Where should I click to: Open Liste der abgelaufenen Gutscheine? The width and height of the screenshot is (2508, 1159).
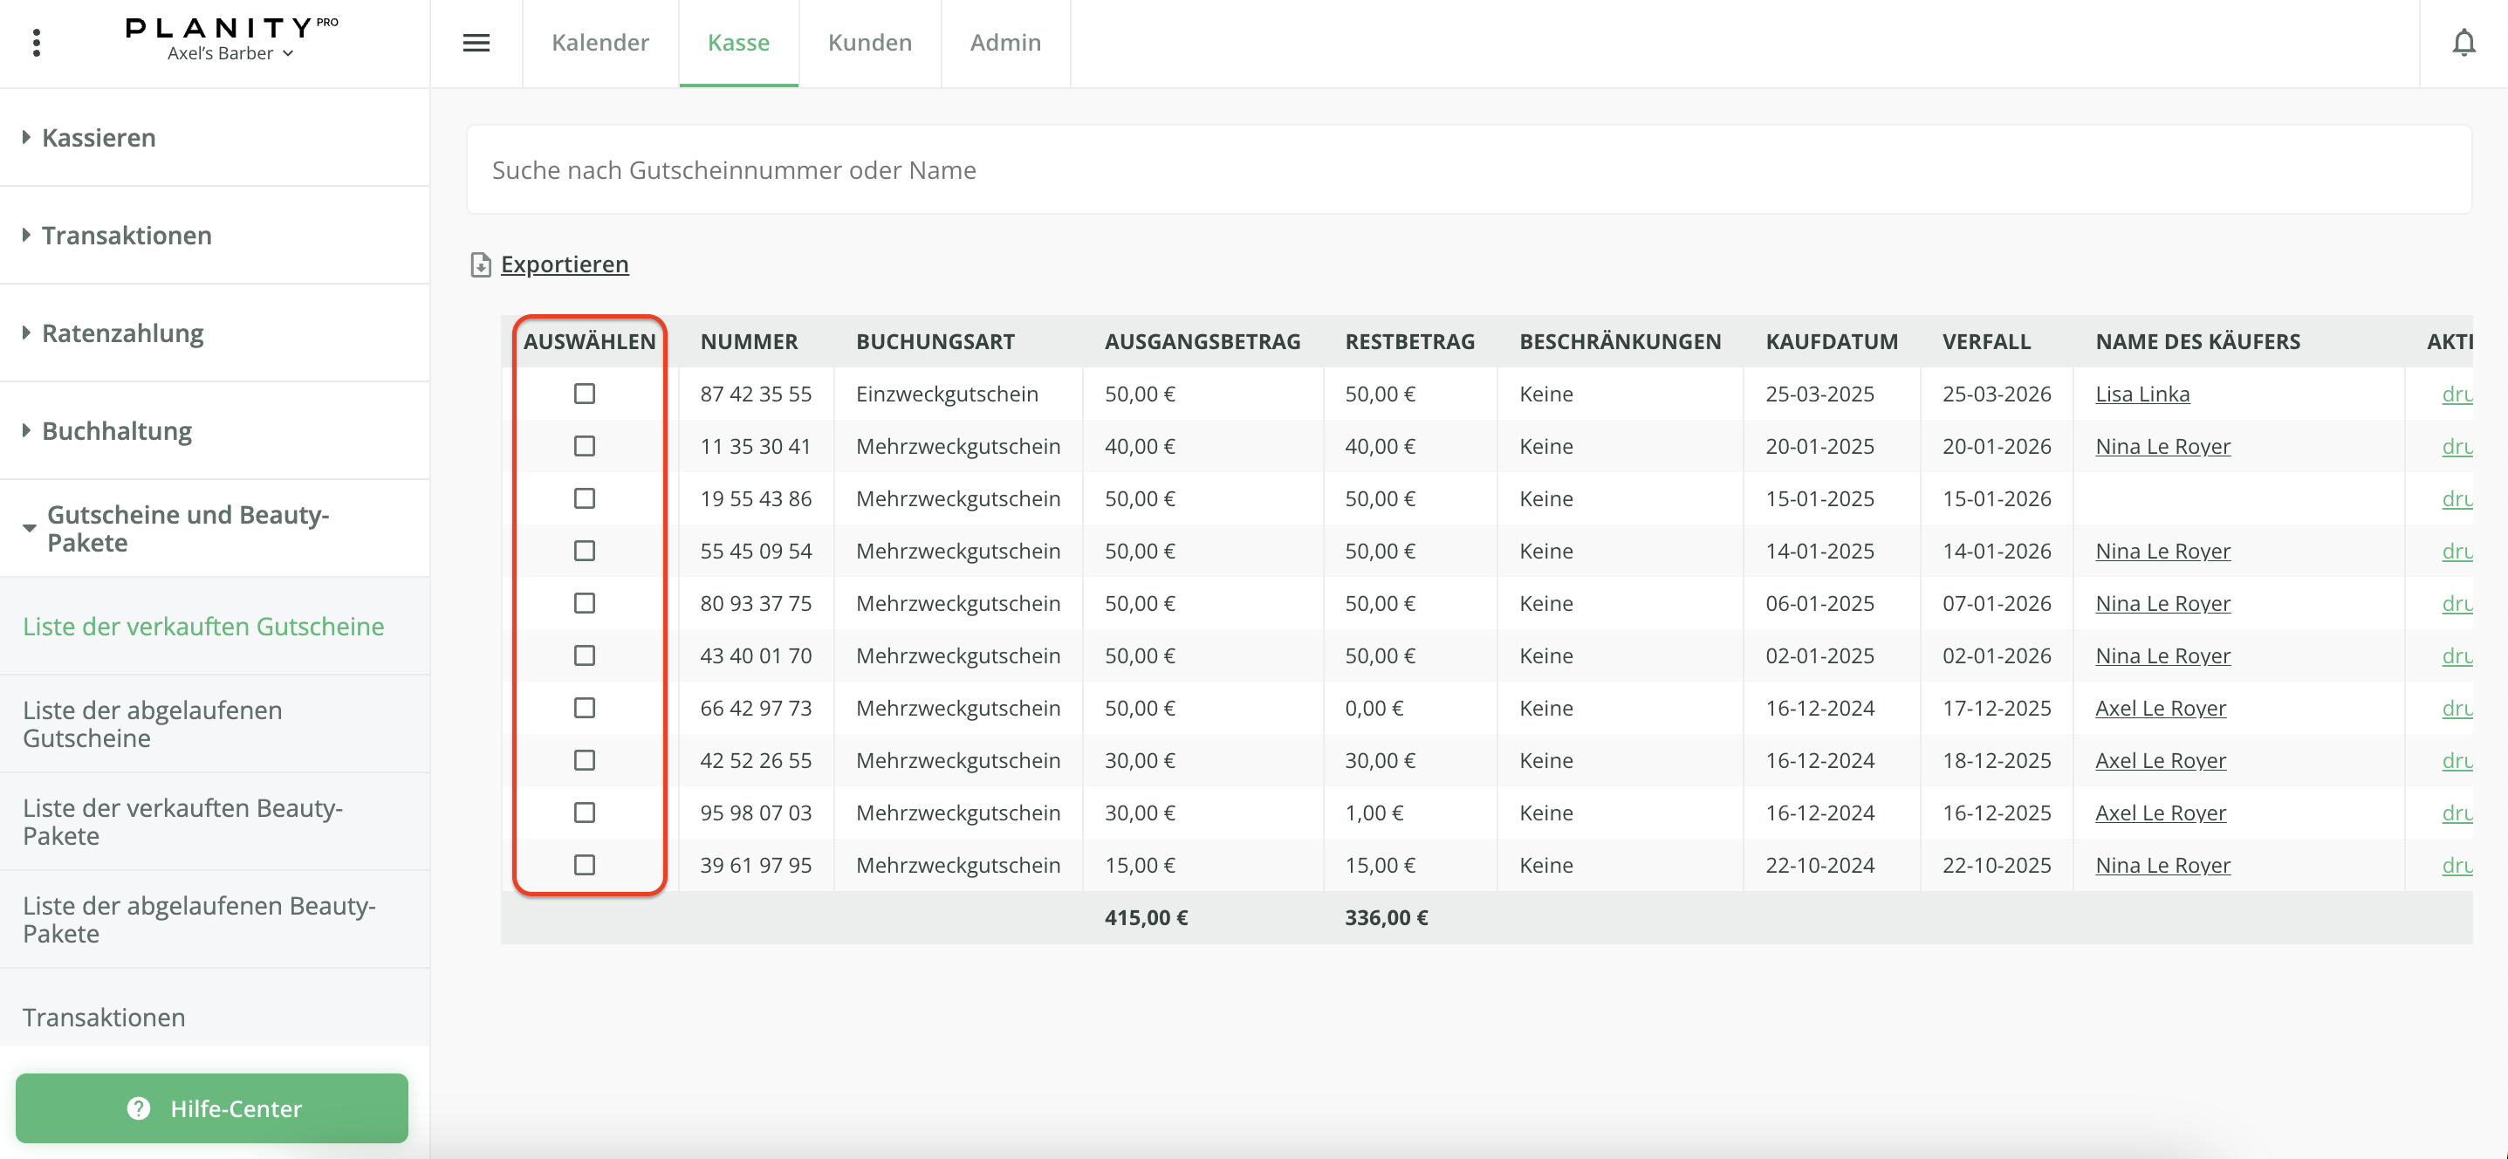click(153, 724)
